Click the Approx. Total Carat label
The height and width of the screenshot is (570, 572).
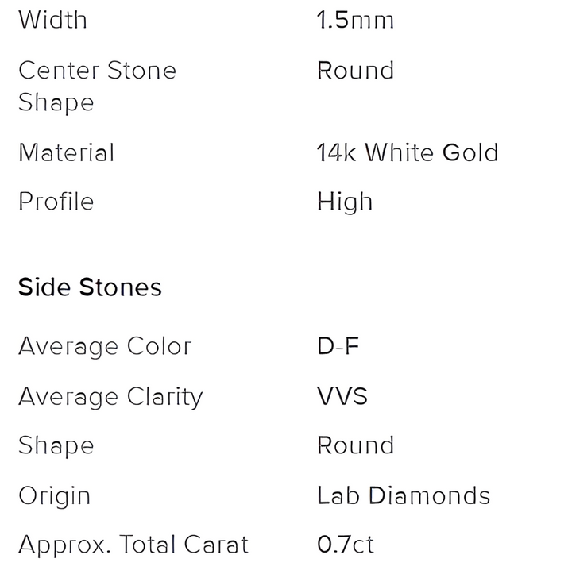click(133, 545)
